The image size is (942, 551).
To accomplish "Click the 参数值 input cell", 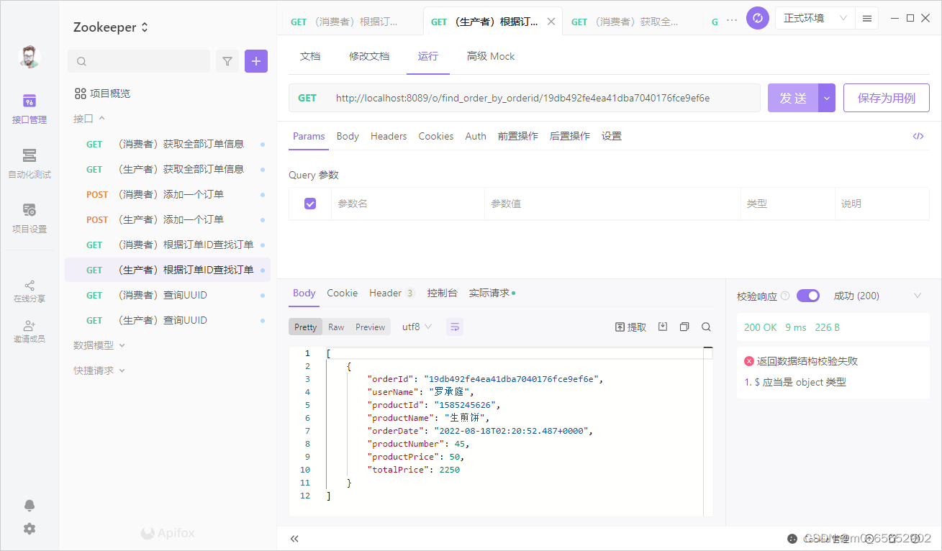I will (x=612, y=204).
